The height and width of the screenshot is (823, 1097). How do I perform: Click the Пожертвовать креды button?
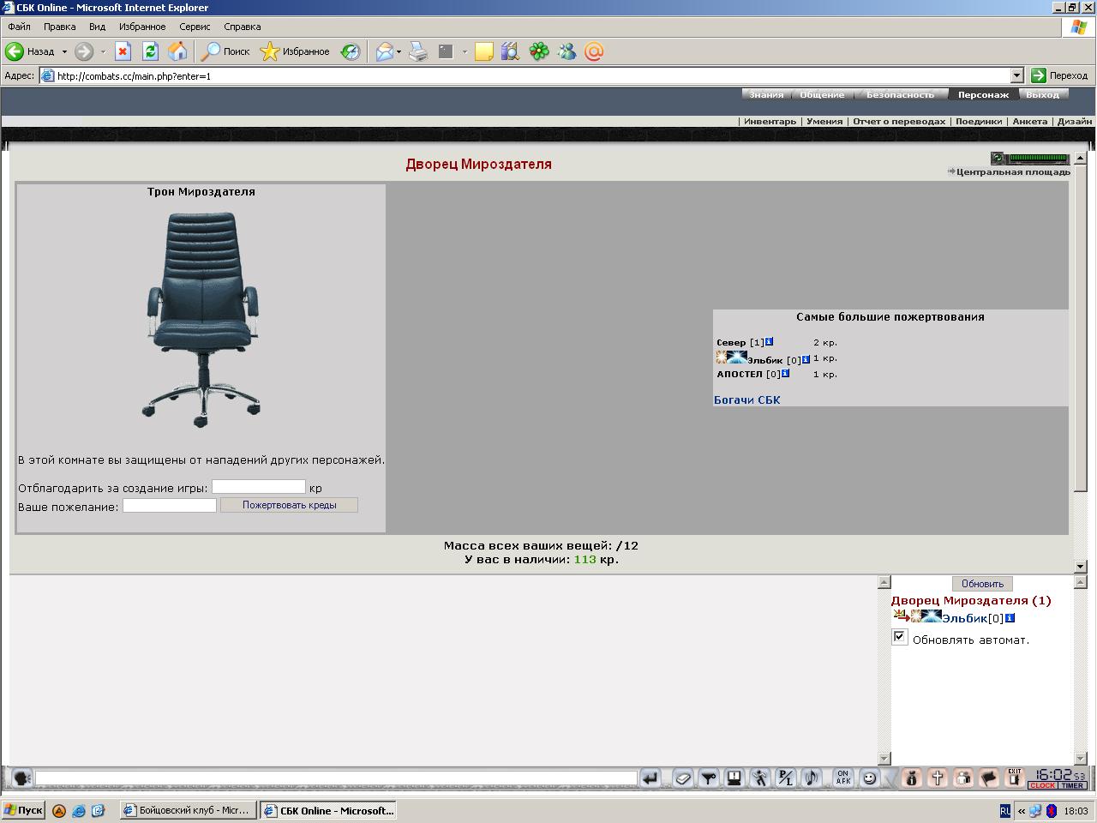pyautogui.click(x=289, y=505)
